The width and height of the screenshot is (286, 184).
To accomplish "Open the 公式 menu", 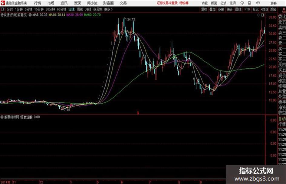I will 223,3.
